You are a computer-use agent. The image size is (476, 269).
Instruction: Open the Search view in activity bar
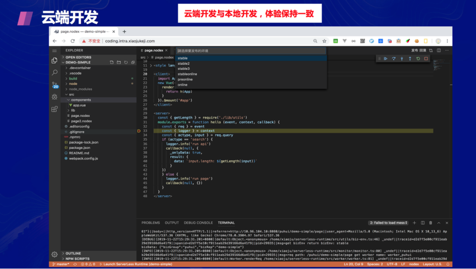(55, 73)
